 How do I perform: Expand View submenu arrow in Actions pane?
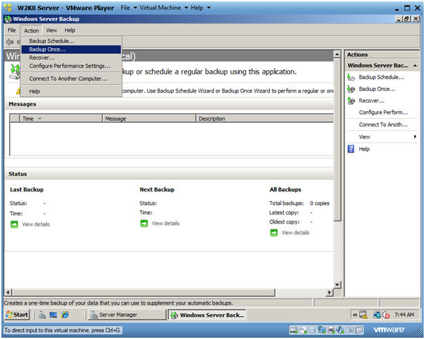click(415, 137)
